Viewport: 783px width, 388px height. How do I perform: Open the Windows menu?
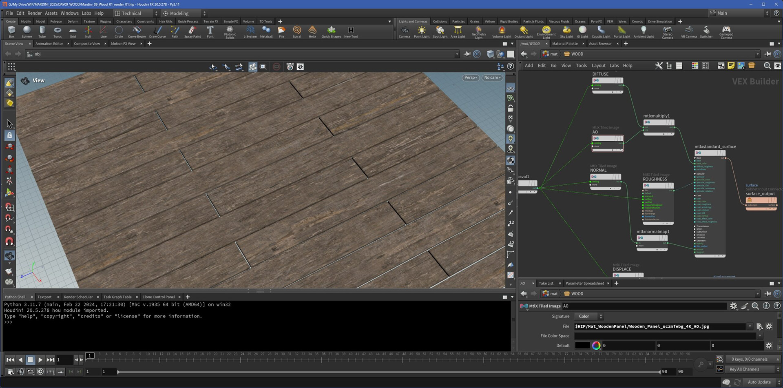(69, 13)
